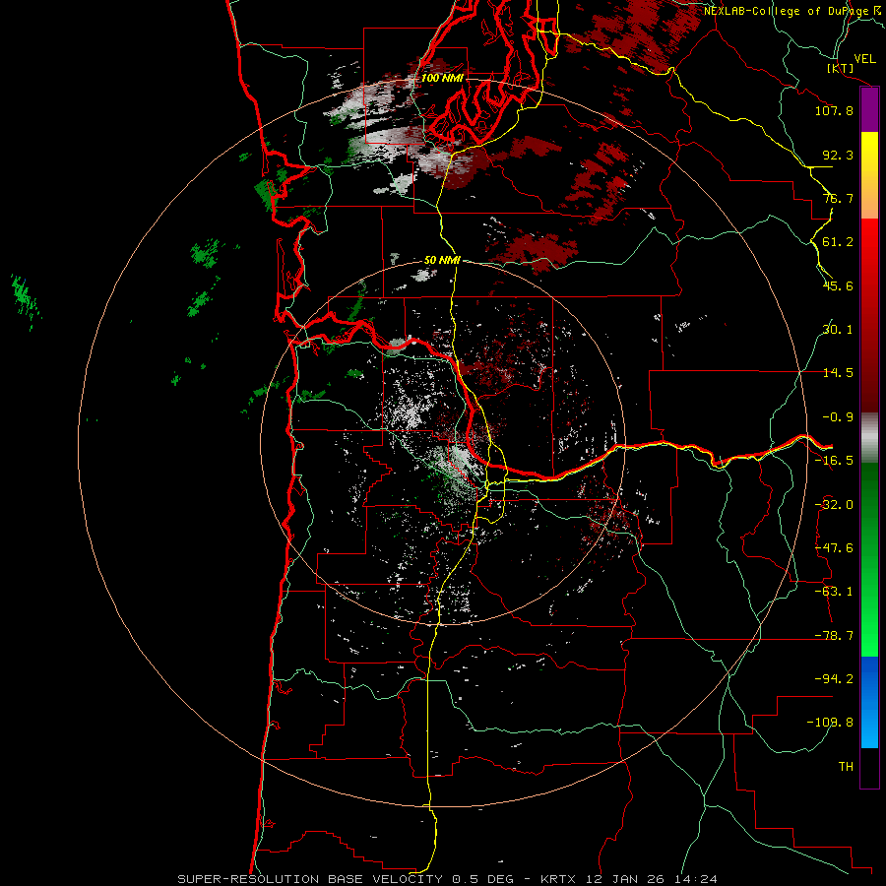Click the 50 NMI range ring label
Viewport: 886px width, 886px height.
442,261
